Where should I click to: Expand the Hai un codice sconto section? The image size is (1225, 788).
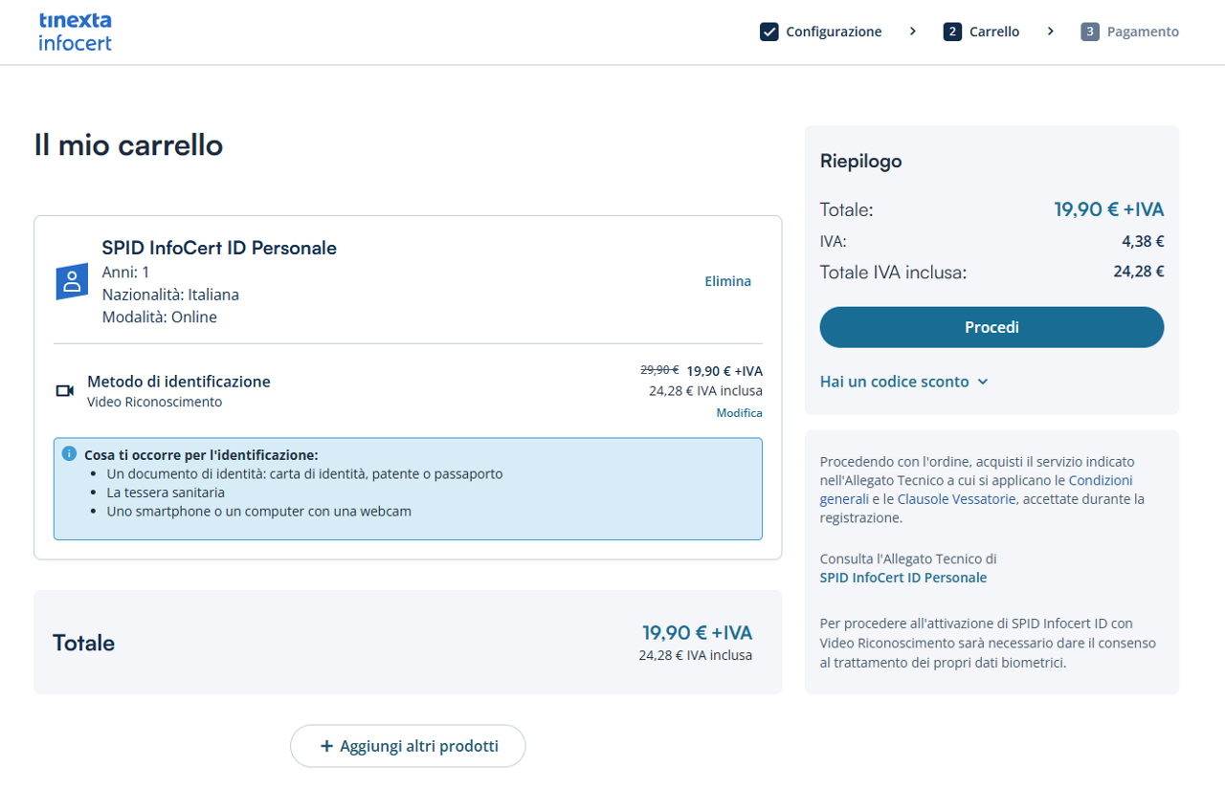(894, 382)
